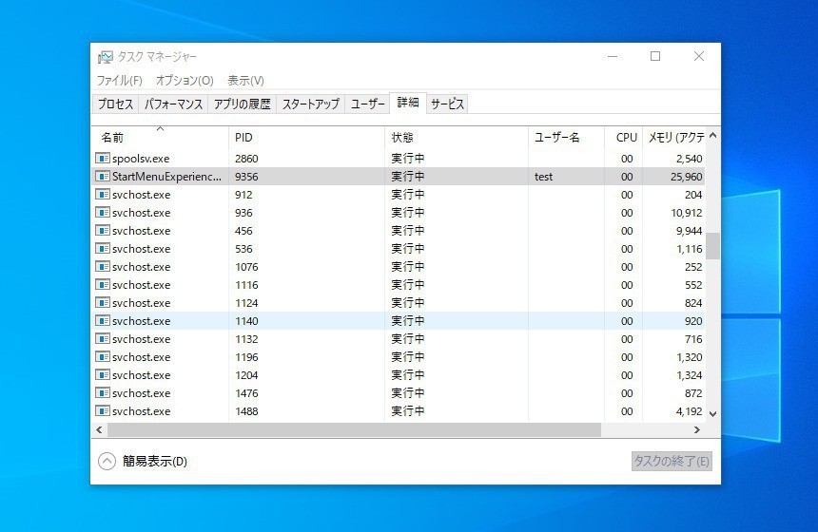Image resolution: width=818 pixels, height=532 pixels.
Task: Click icon of svchost.exe with PID 1140
Action: click(x=103, y=320)
